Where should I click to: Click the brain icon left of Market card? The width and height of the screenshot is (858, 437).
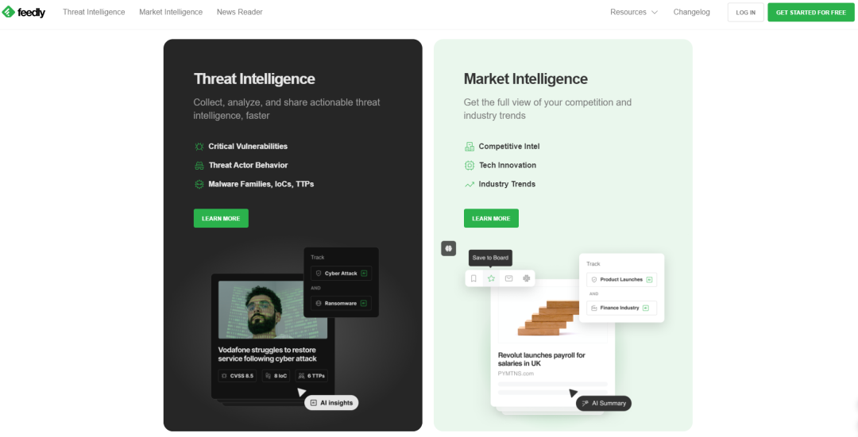(449, 248)
